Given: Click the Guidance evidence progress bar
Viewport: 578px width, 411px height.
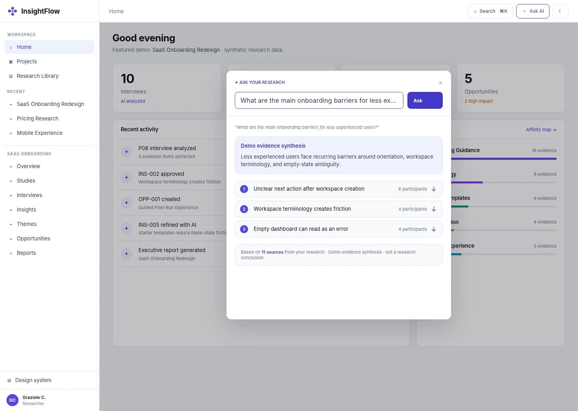Looking at the screenshot, I should point(504,159).
